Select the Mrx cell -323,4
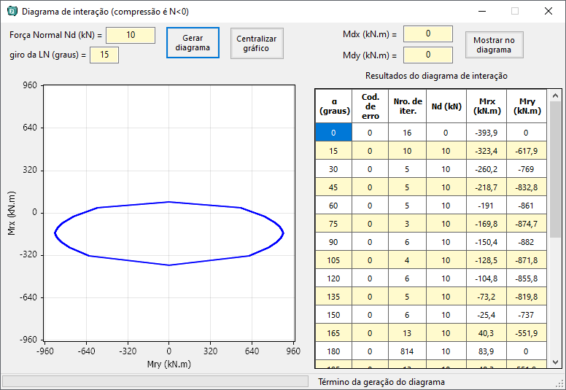The height and width of the screenshot is (390, 566). click(x=486, y=151)
